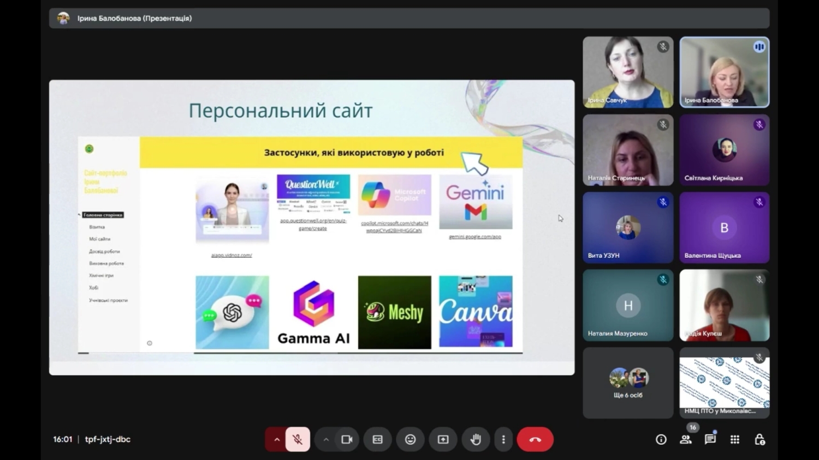819x460 pixels.
Task: Show the people panel icon
Action: pyautogui.click(x=686, y=439)
